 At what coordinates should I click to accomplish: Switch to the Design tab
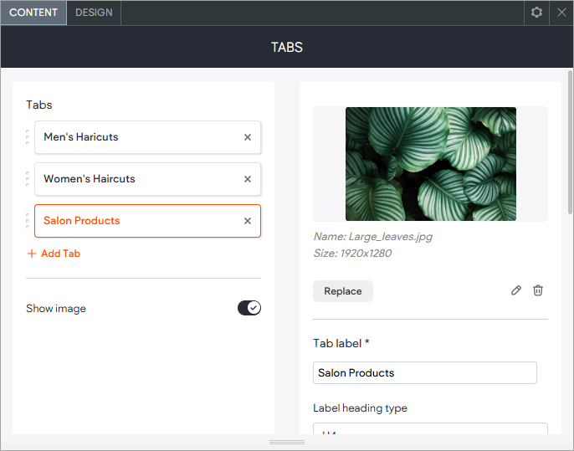(94, 13)
